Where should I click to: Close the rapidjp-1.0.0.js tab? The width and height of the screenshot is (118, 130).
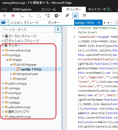pyautogui.click(x=99, y=23)
